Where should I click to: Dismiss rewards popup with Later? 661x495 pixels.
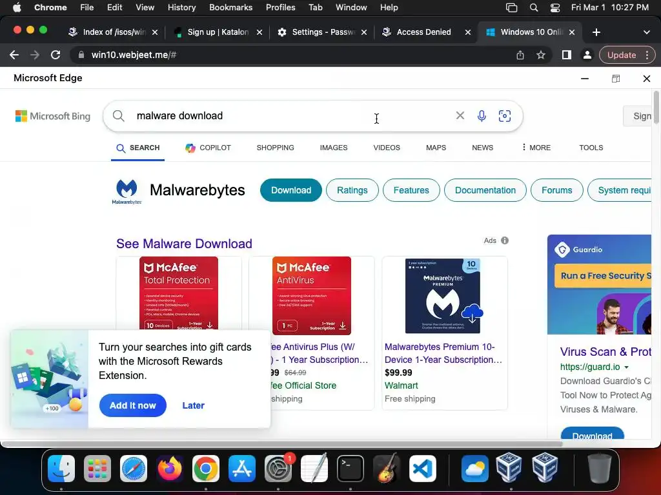[193, 405]
